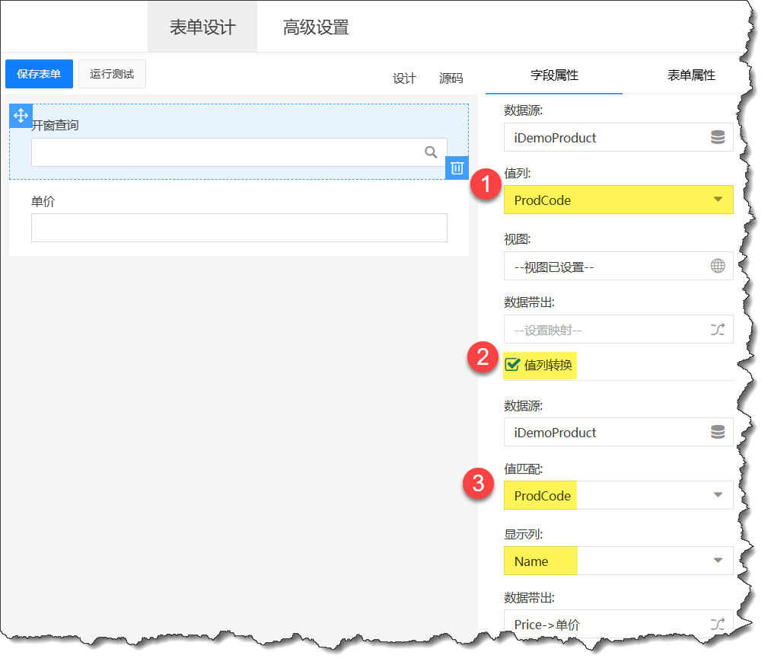
Task: Open the 值匹配 ProdCode dropdown
Action: coord(717,495)
